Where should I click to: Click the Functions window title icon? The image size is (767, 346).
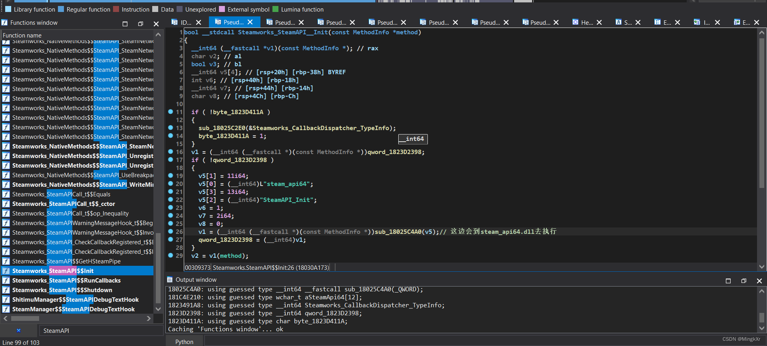[4, 23]
